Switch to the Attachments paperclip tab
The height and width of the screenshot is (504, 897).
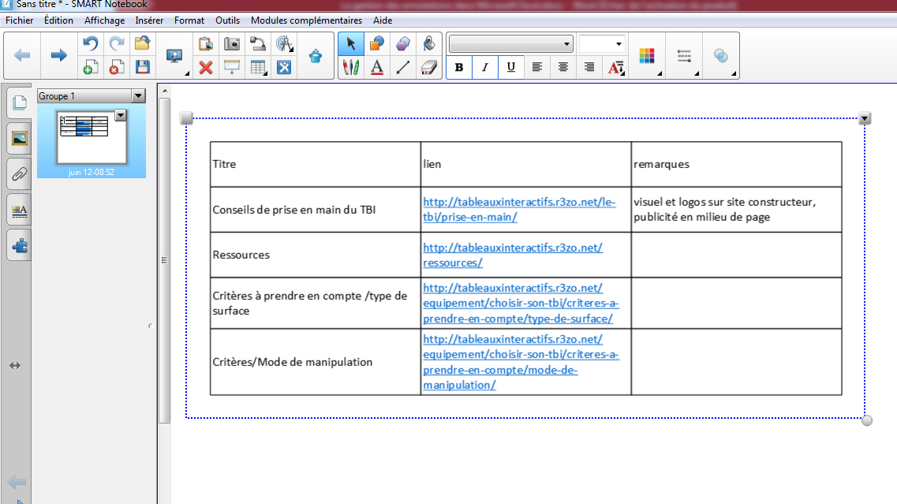coord(20,174)
